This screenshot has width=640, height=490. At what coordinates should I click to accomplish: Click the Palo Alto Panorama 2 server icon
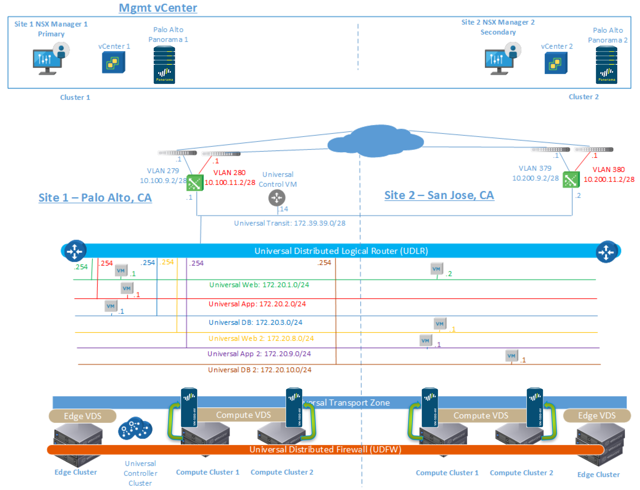(x=607, y=64)
